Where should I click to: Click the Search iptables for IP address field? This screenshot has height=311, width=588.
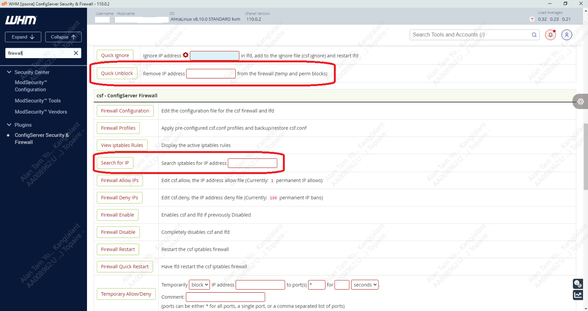[252, 163]
